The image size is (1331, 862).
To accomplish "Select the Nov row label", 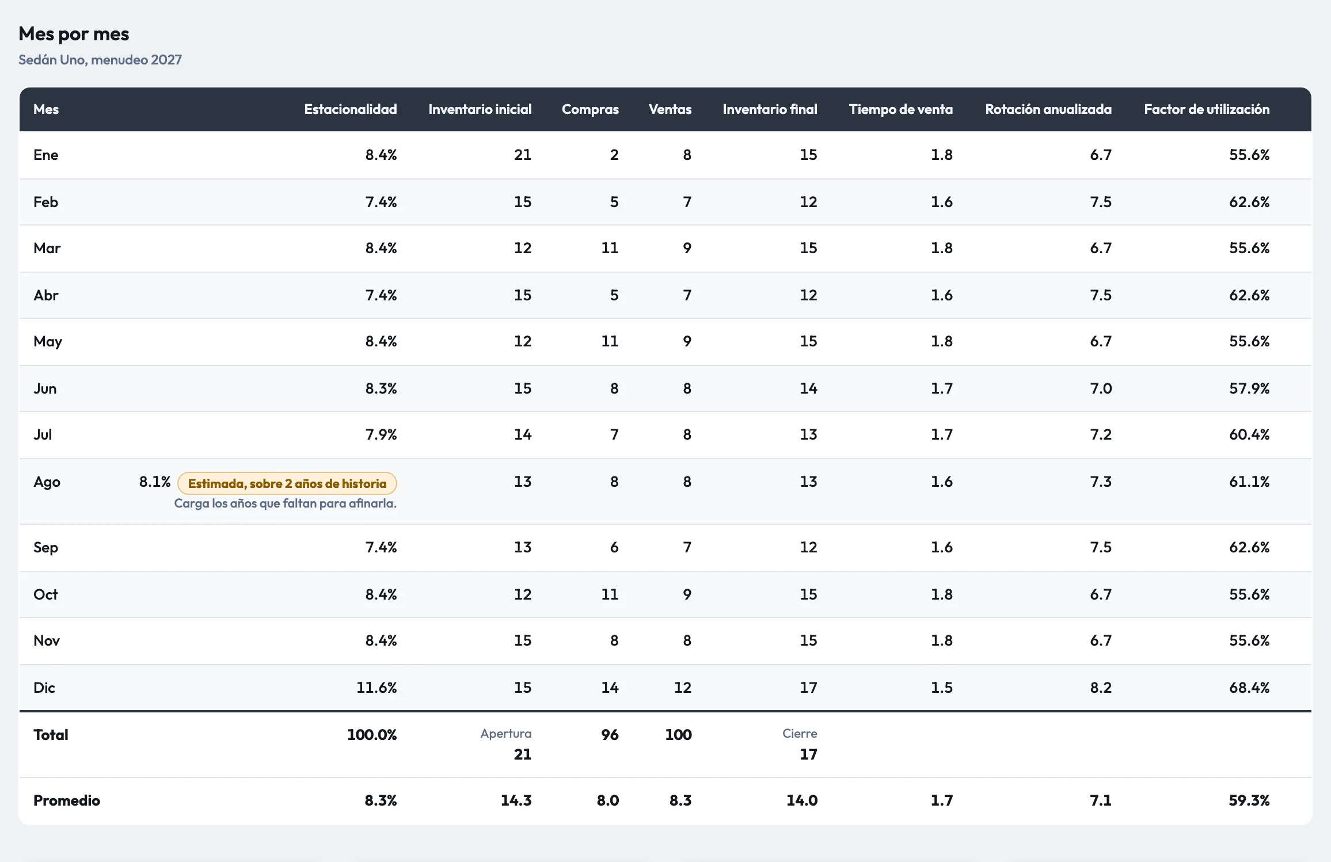I will [47, 640].
